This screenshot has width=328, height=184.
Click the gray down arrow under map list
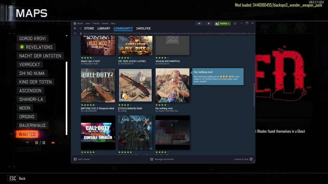pyautogui.click(x=28, y=143)
